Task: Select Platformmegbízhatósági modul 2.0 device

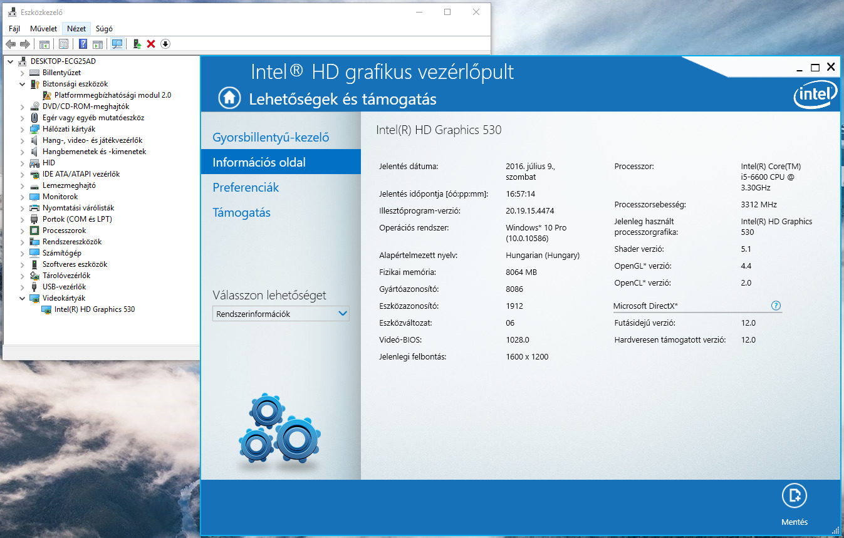Action: pos(112,95)
